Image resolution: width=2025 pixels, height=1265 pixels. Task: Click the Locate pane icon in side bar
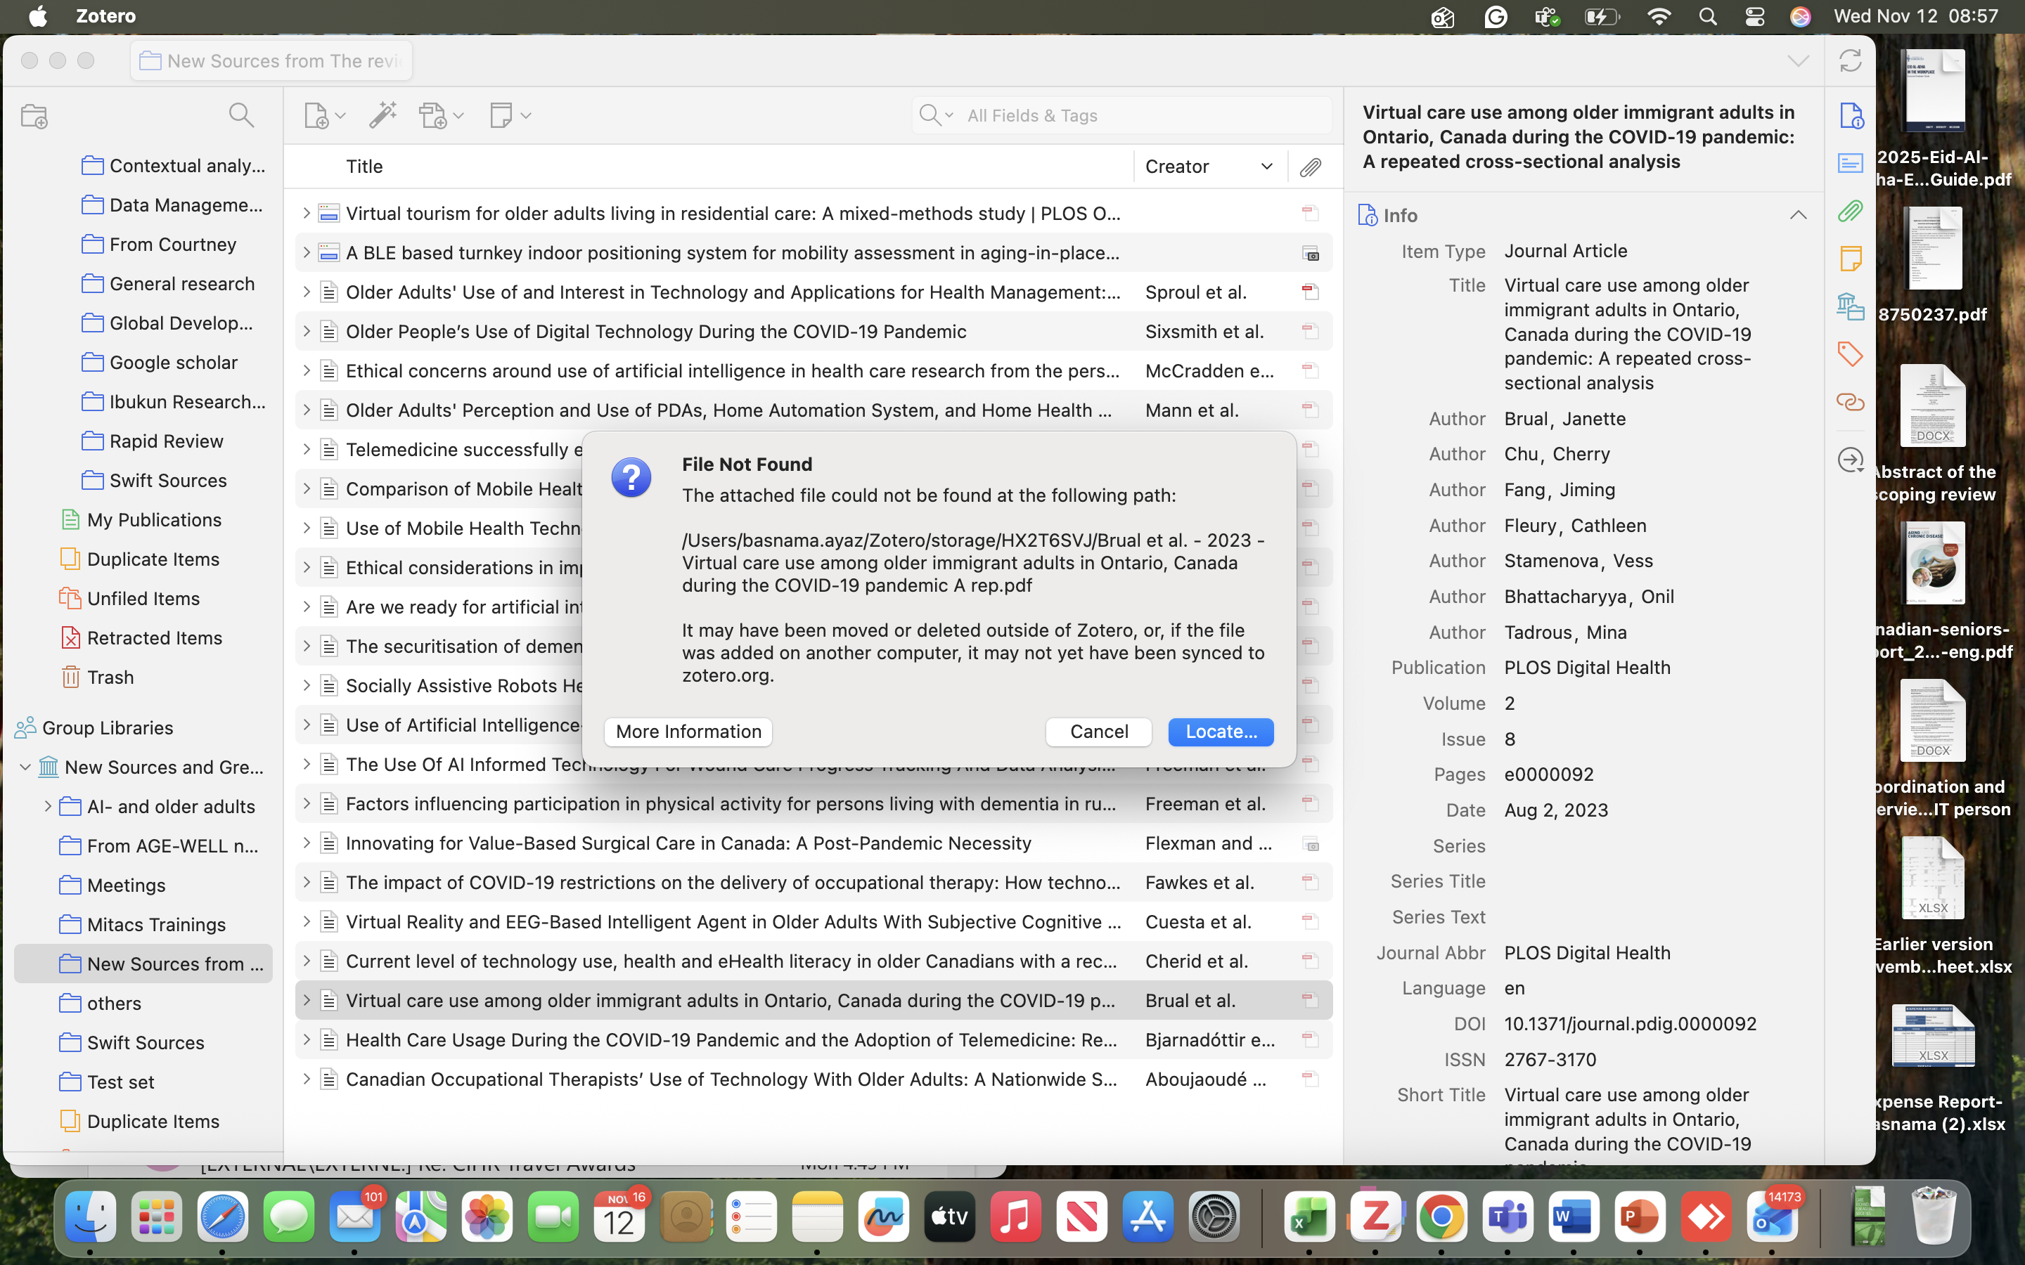point(1849,460)
